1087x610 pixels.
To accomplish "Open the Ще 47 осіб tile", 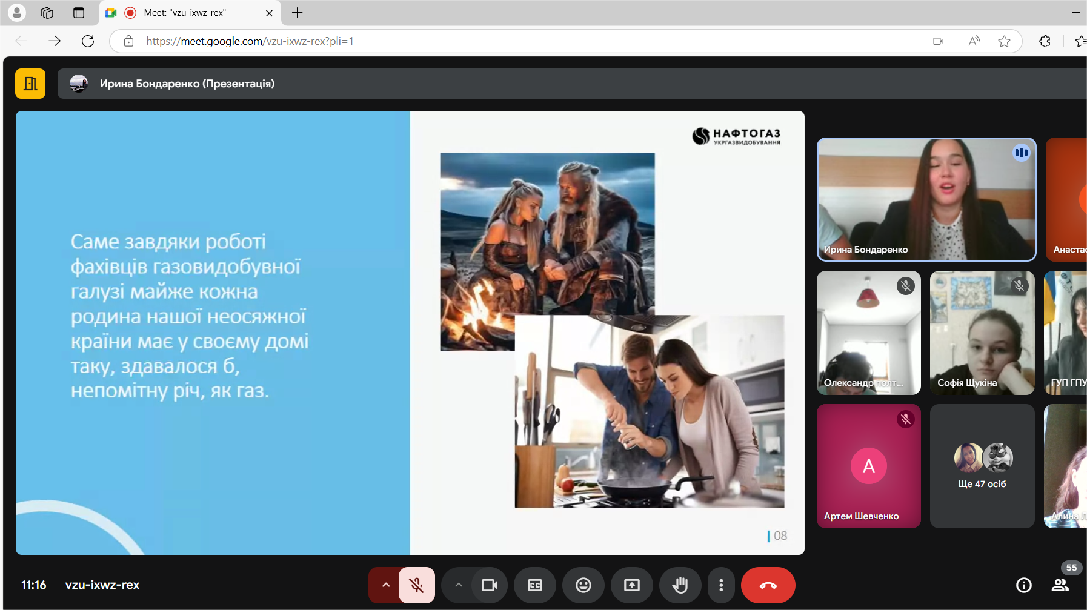I will click(982, 466).
